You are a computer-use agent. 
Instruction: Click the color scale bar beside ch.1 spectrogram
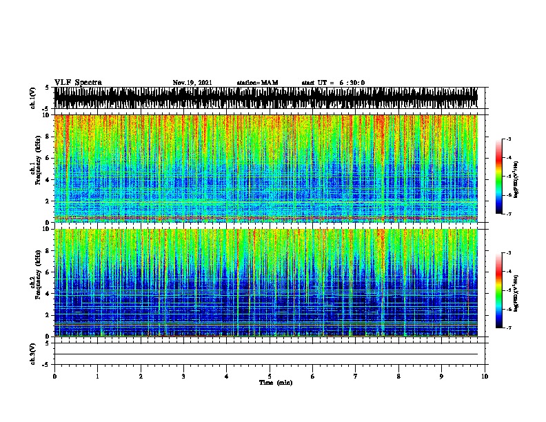[x=499, y=177]
